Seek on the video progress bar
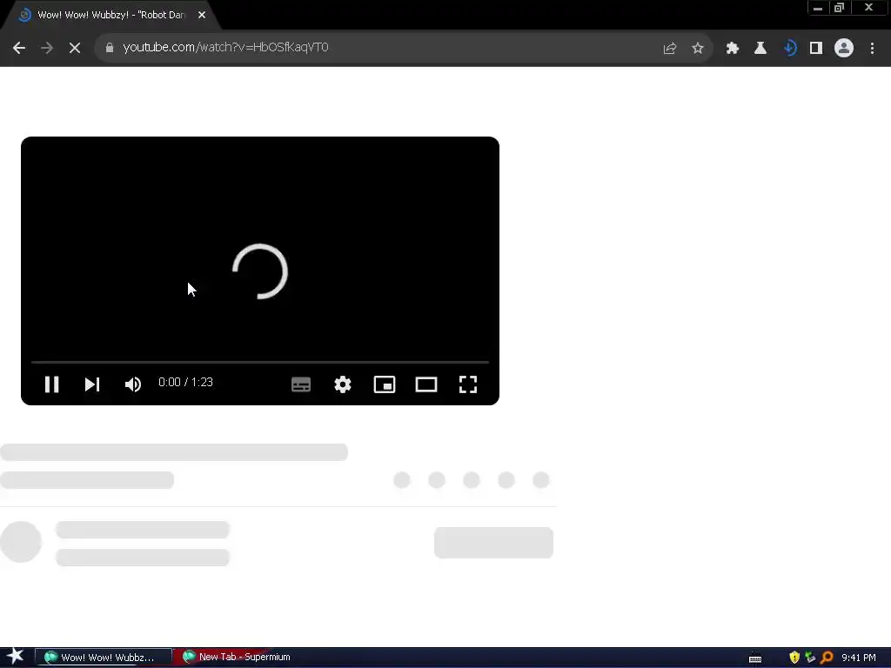Screen dimensions: 891x668 [x=259, y=362]
